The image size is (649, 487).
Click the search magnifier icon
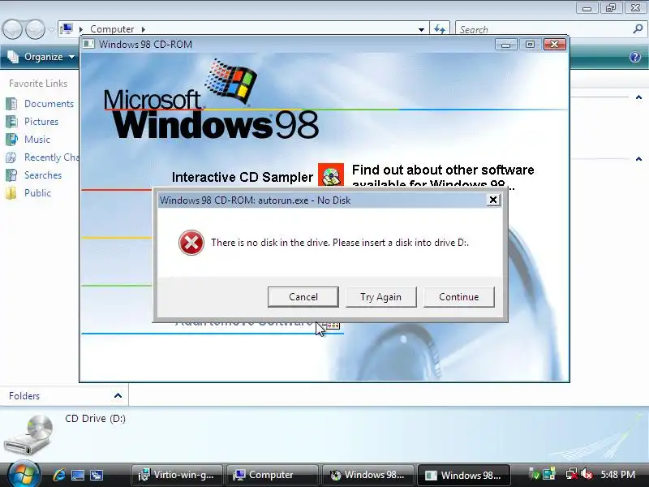[638, 29]
